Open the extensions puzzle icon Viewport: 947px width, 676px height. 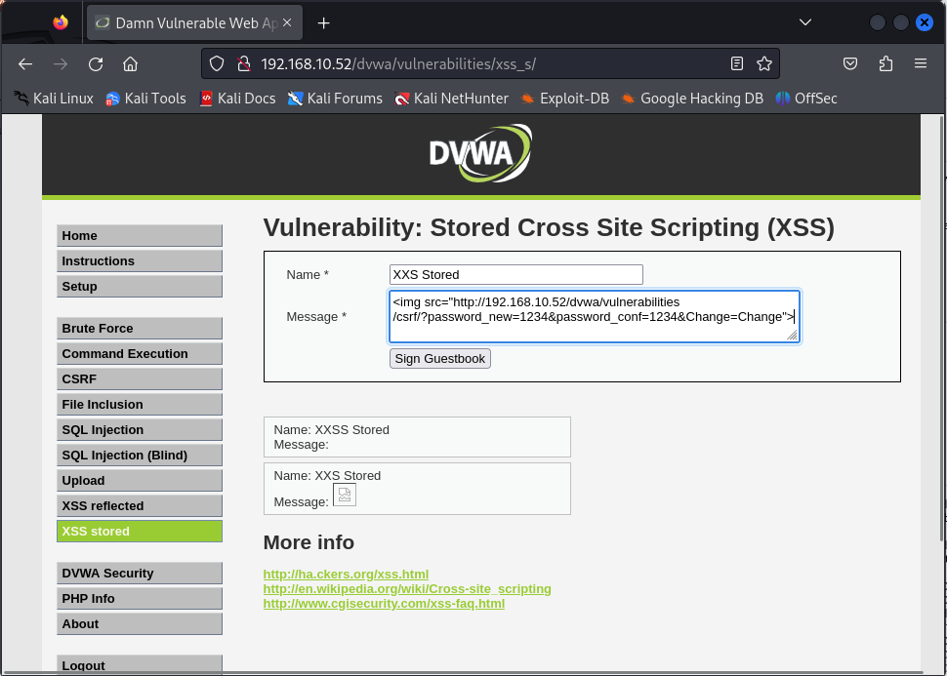point(885,64)
